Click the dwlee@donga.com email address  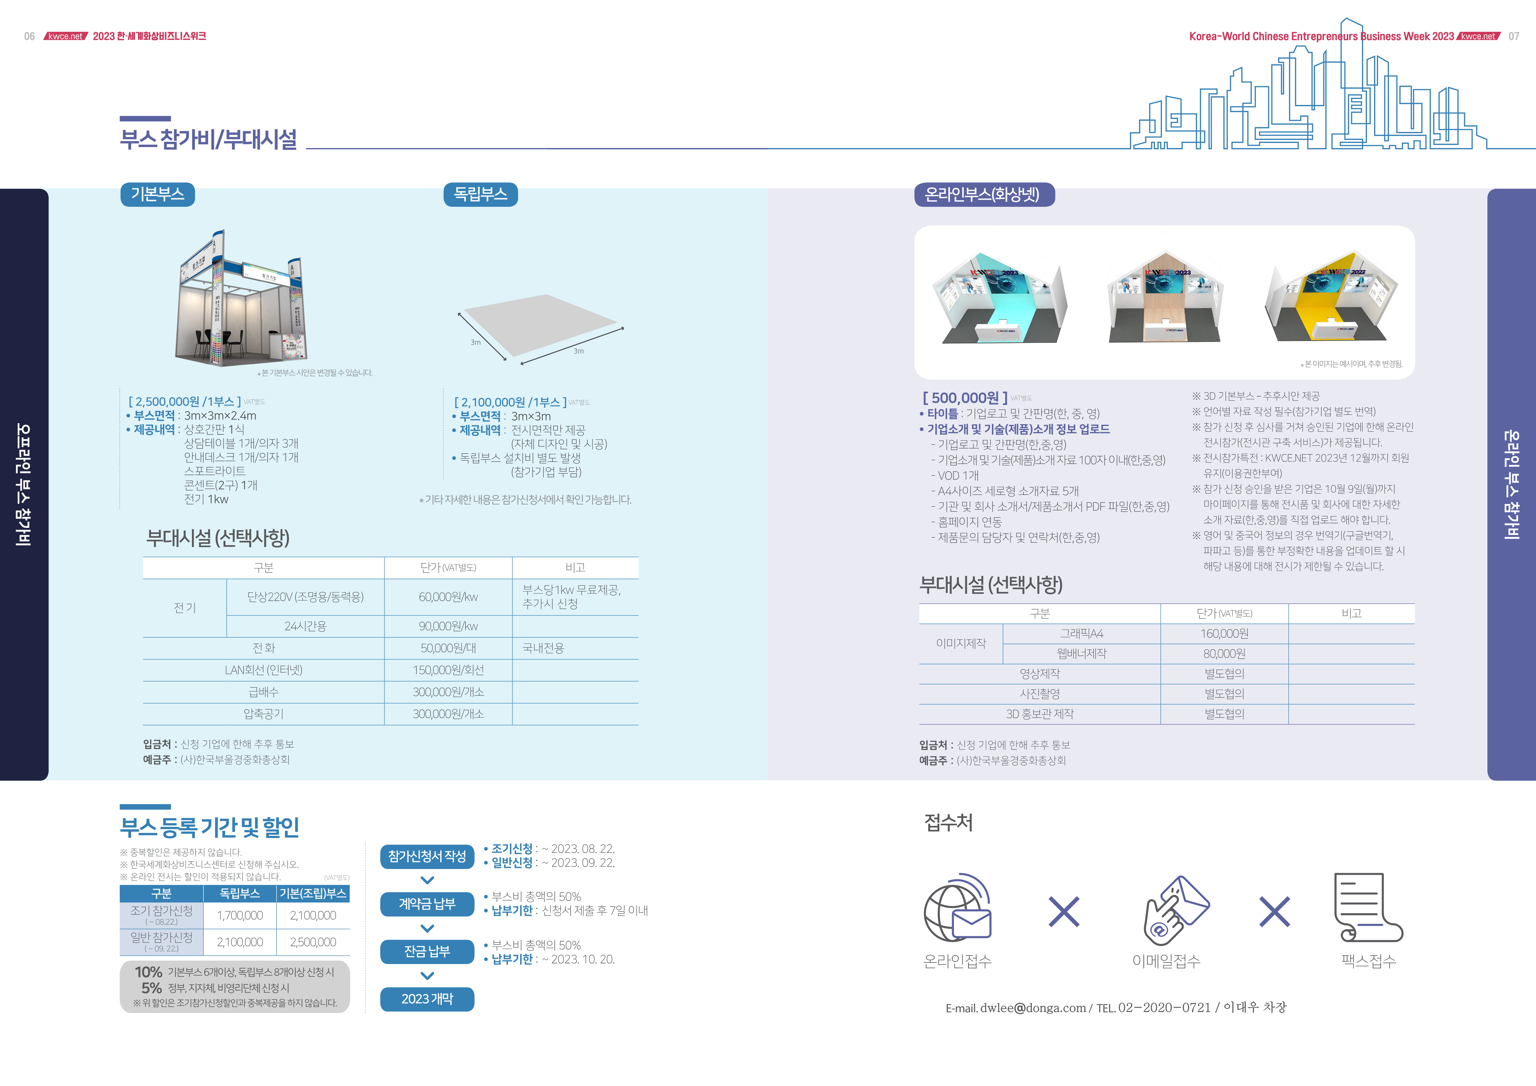point(1033,1008)
